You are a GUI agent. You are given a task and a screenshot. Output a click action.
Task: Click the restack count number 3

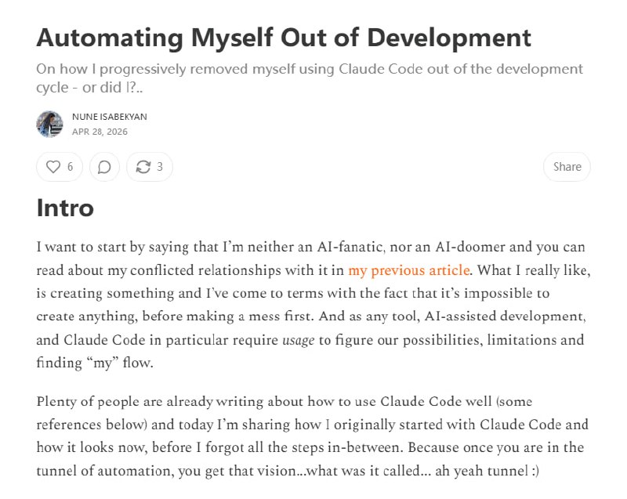[160, 167]
